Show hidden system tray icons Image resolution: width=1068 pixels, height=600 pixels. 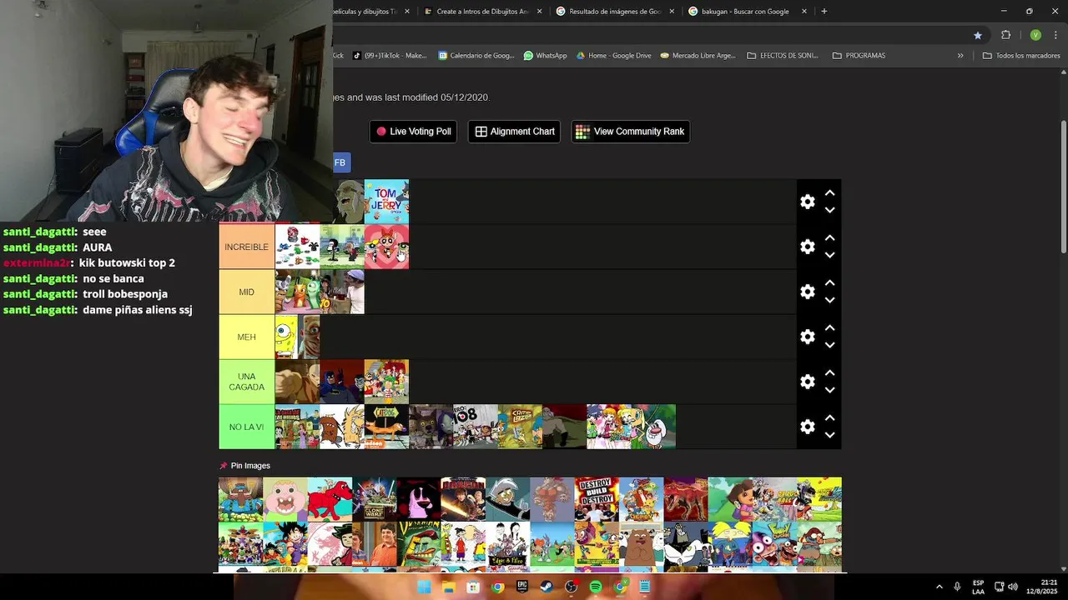coord(939,587)
